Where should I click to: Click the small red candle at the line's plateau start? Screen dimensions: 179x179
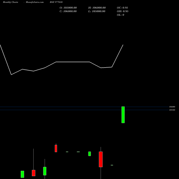click(56, 149)
